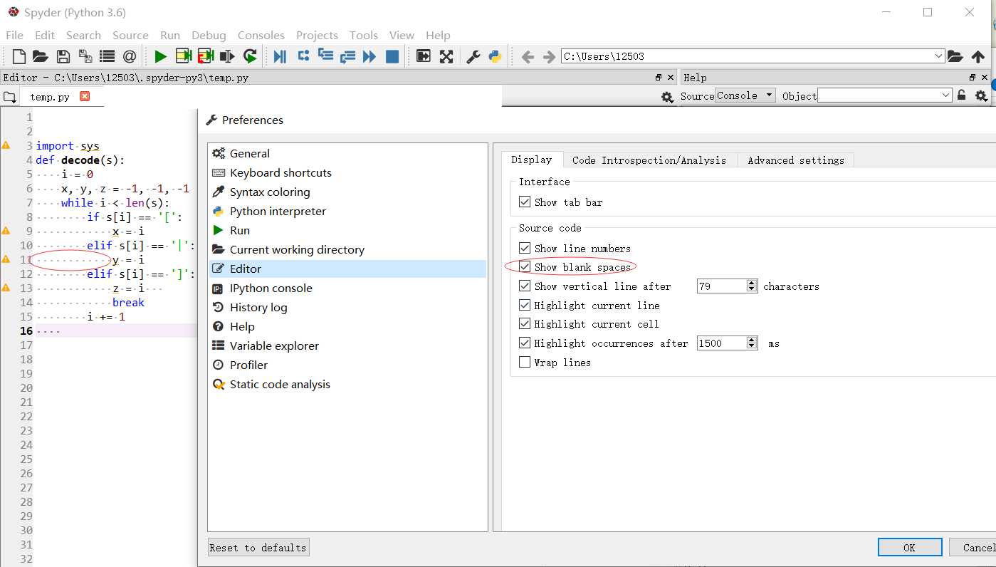Step into function debug icon
Viewport: 996px width, 567px height.
pos(325,55)
